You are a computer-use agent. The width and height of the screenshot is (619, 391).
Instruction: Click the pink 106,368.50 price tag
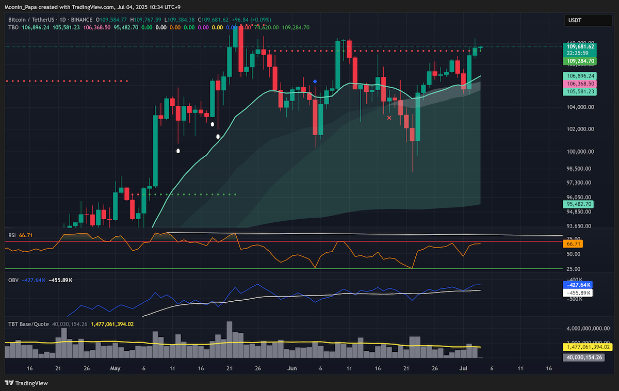[580, 84]
